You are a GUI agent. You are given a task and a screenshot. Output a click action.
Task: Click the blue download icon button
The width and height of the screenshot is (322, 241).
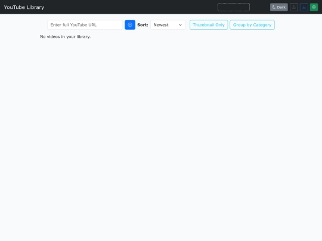coord(304,7)
